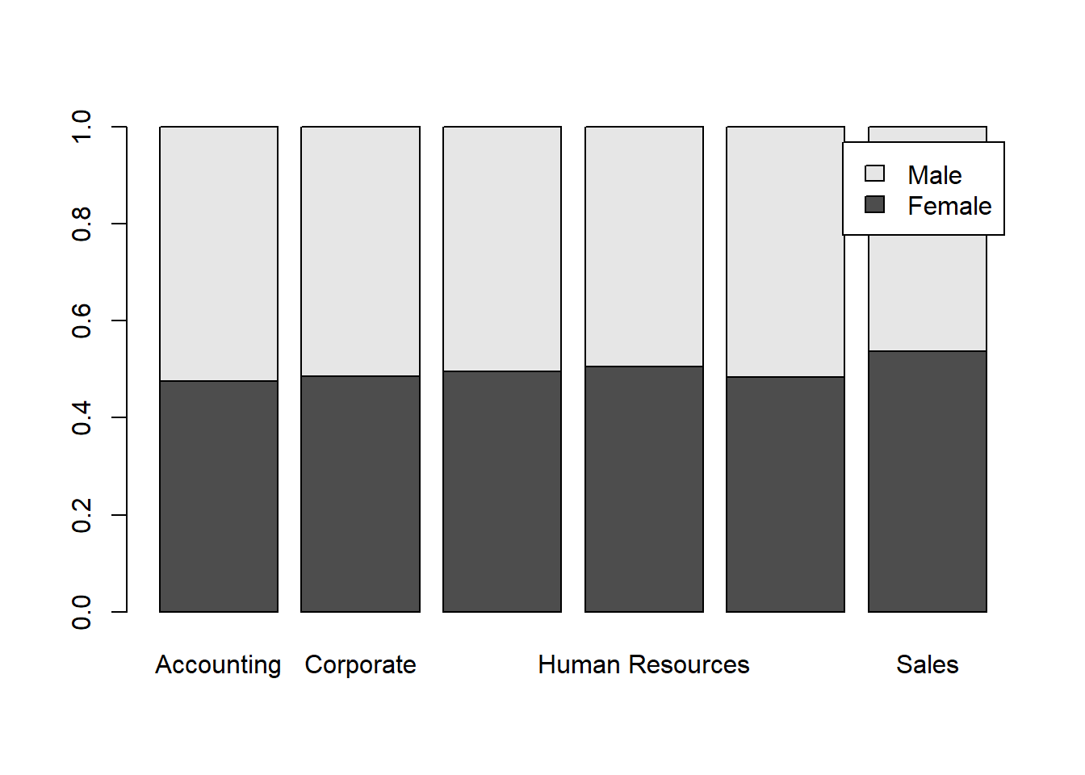Select the Male legend text label
The image size is (1085, 775).
pos(934,175)
